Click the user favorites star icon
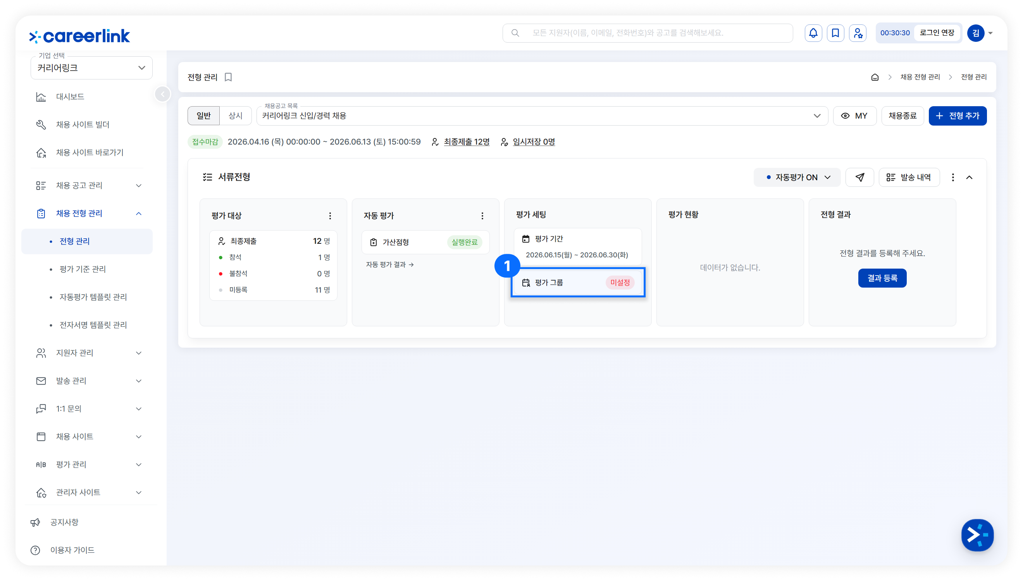1023x581 pixels. coord(858,33)
